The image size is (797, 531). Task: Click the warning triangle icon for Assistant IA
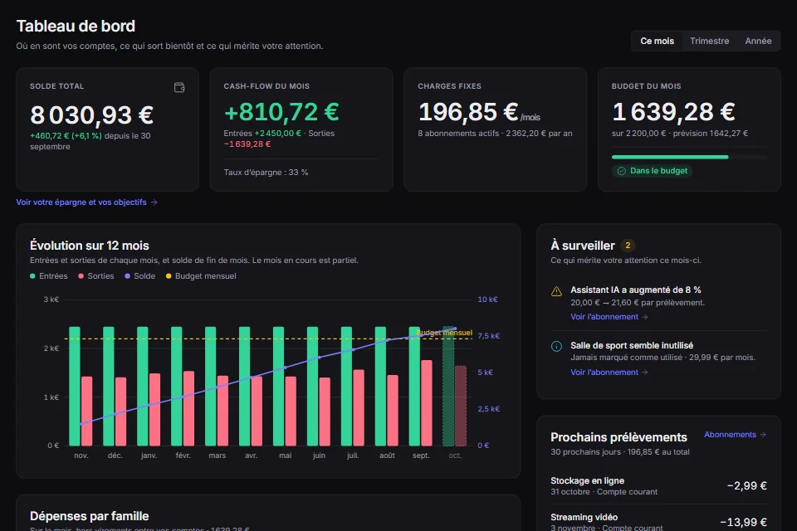tap(556, 291)
